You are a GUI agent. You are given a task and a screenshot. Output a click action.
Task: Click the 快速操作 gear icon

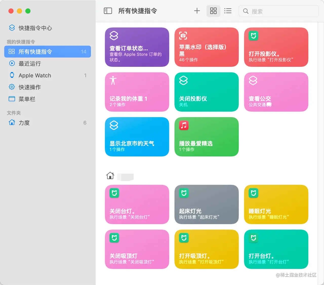click(x=12, y=87)
